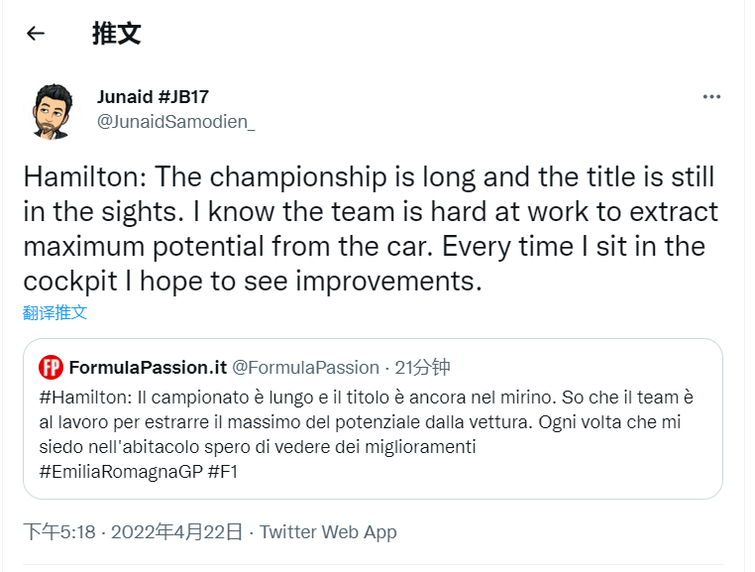
Task: Click the FormulaPassion.it account name
Action: click(x=148, y=368)
